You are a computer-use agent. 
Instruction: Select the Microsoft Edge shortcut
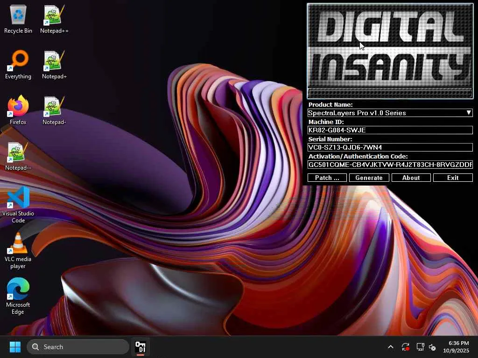point(18,296)
